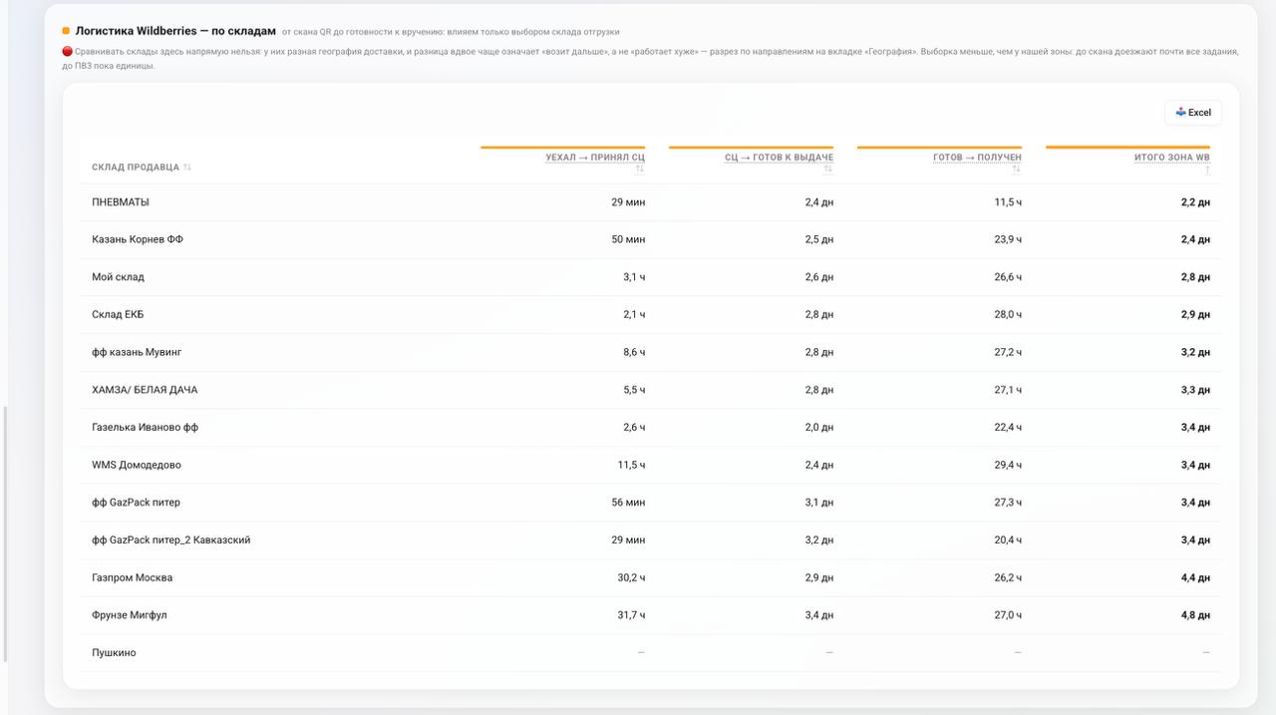
Task: Click the 30,2 ч value for Газпром Москва
Action: tap(631, 578)
